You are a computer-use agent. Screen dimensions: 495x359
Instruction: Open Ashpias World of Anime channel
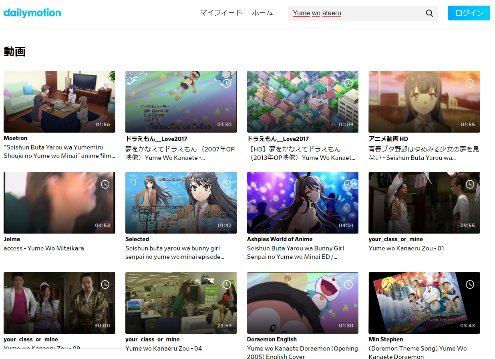click(x=280, y=239)
